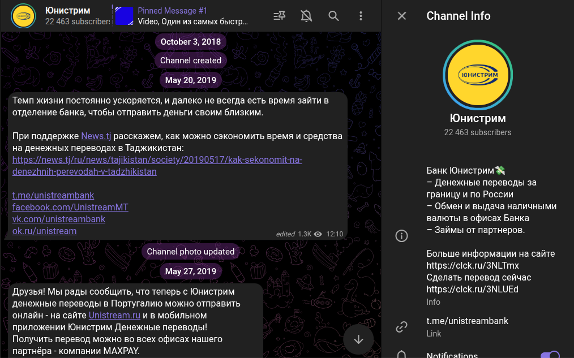
Task: Click the info icon next to channel description
Action: coord(402,236)
